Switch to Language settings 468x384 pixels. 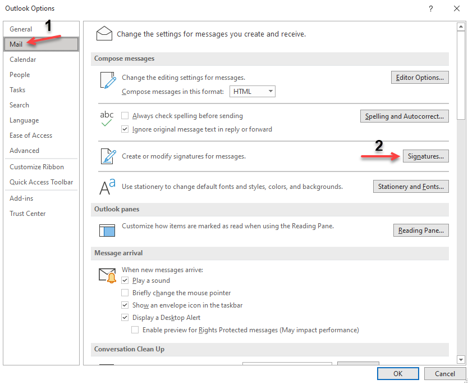coord(41,120)
